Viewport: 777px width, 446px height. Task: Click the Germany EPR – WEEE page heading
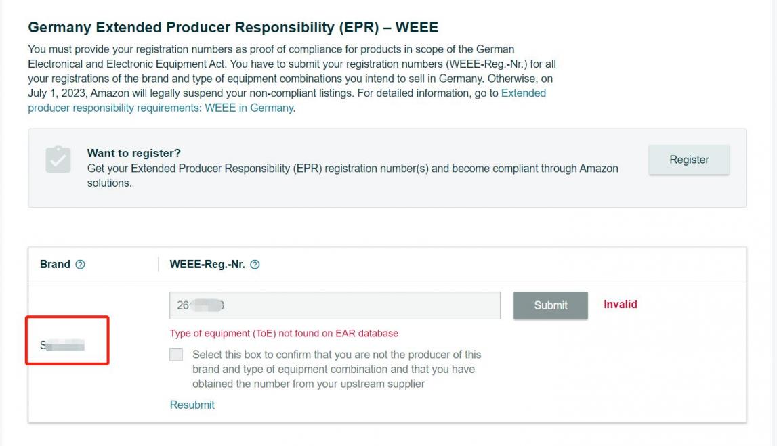(x=233, y=28)
